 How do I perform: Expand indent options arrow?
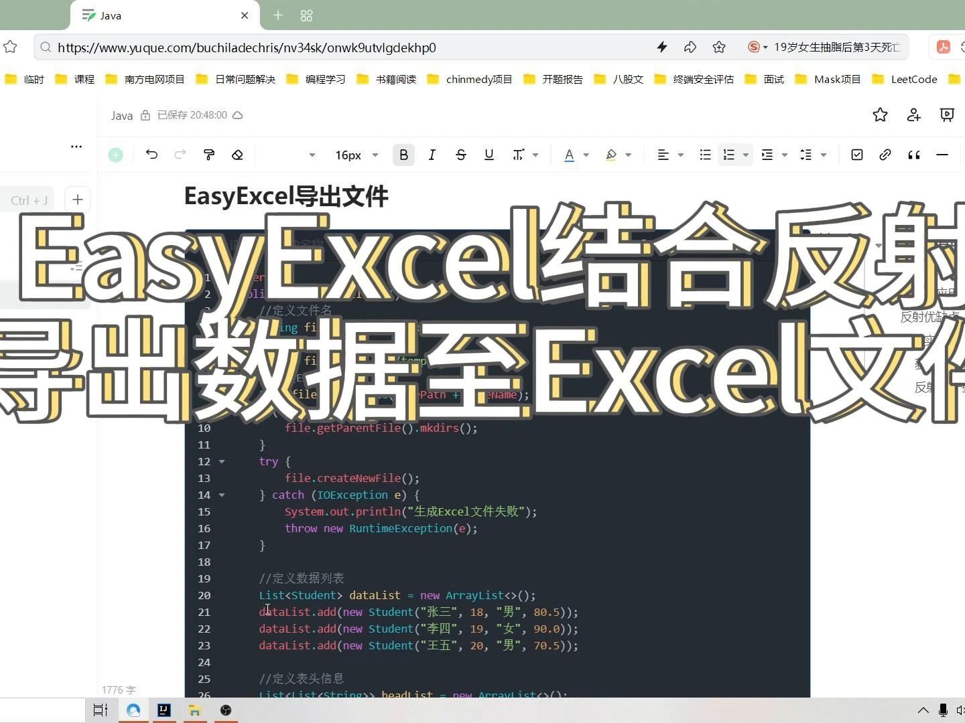pos(784,155)
